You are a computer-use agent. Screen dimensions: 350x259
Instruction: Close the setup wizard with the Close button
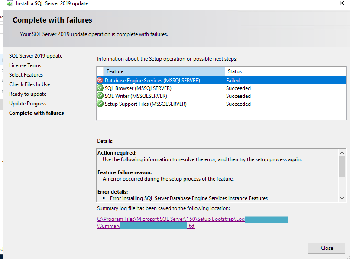[x=327, y=248]
